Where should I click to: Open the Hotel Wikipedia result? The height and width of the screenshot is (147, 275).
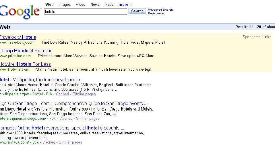pos(40,80)
